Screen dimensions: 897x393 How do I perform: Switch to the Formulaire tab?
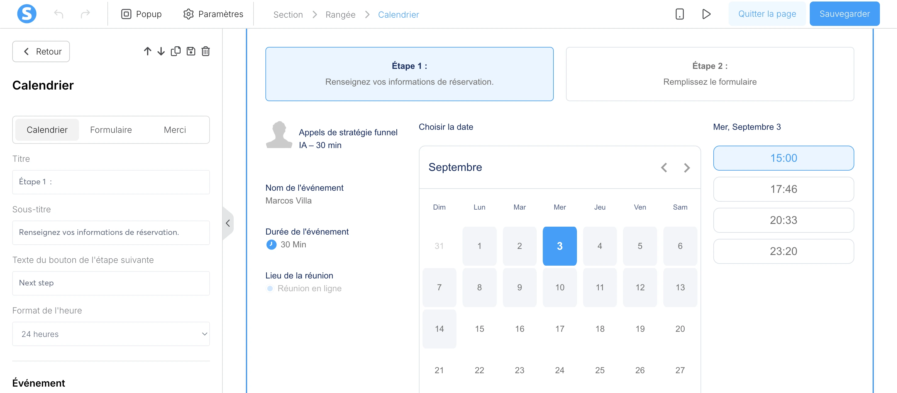coord(111,130)
